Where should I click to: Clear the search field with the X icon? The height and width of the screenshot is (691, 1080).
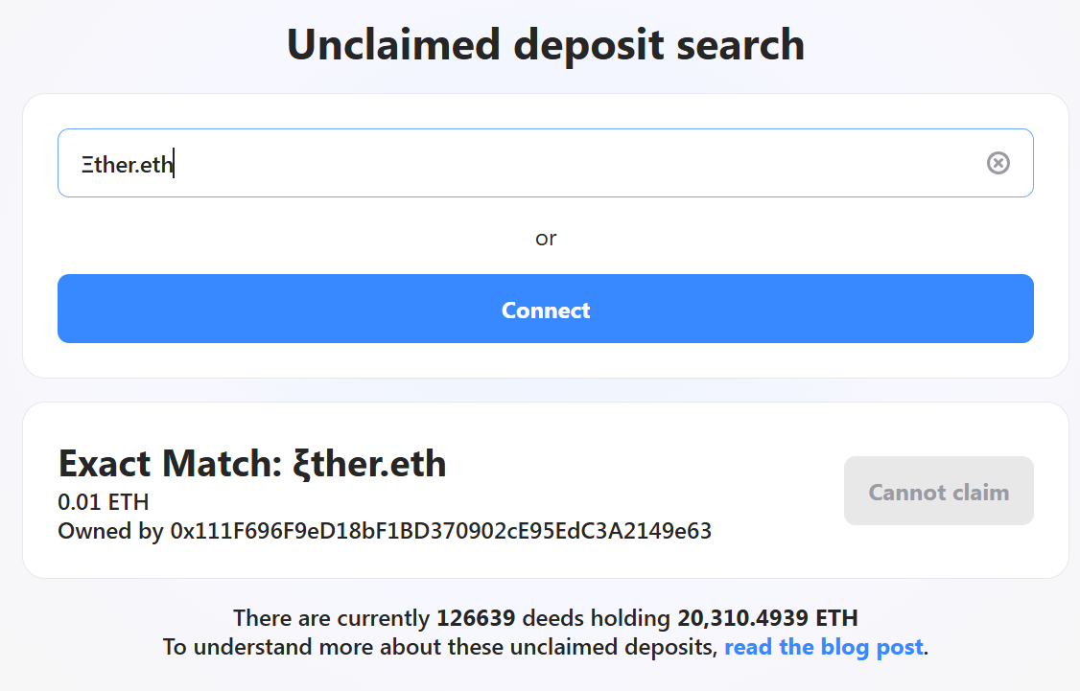(998, 163)
